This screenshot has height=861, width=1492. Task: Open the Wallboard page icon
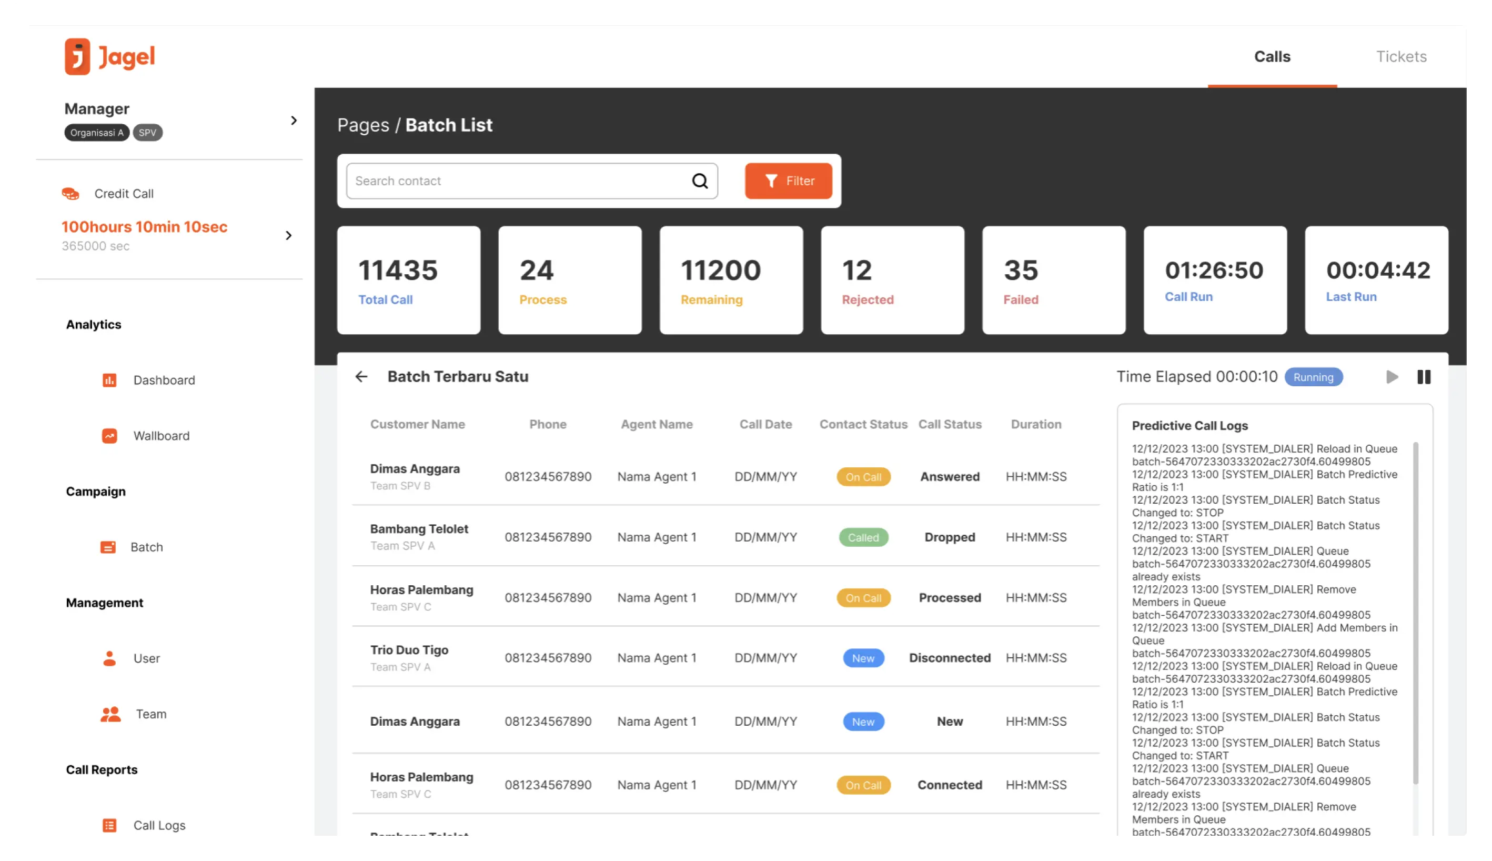tap(109, 436)
